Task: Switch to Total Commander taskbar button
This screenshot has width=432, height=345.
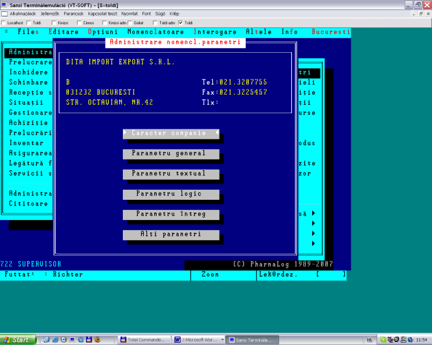Action: coord(144,340)
